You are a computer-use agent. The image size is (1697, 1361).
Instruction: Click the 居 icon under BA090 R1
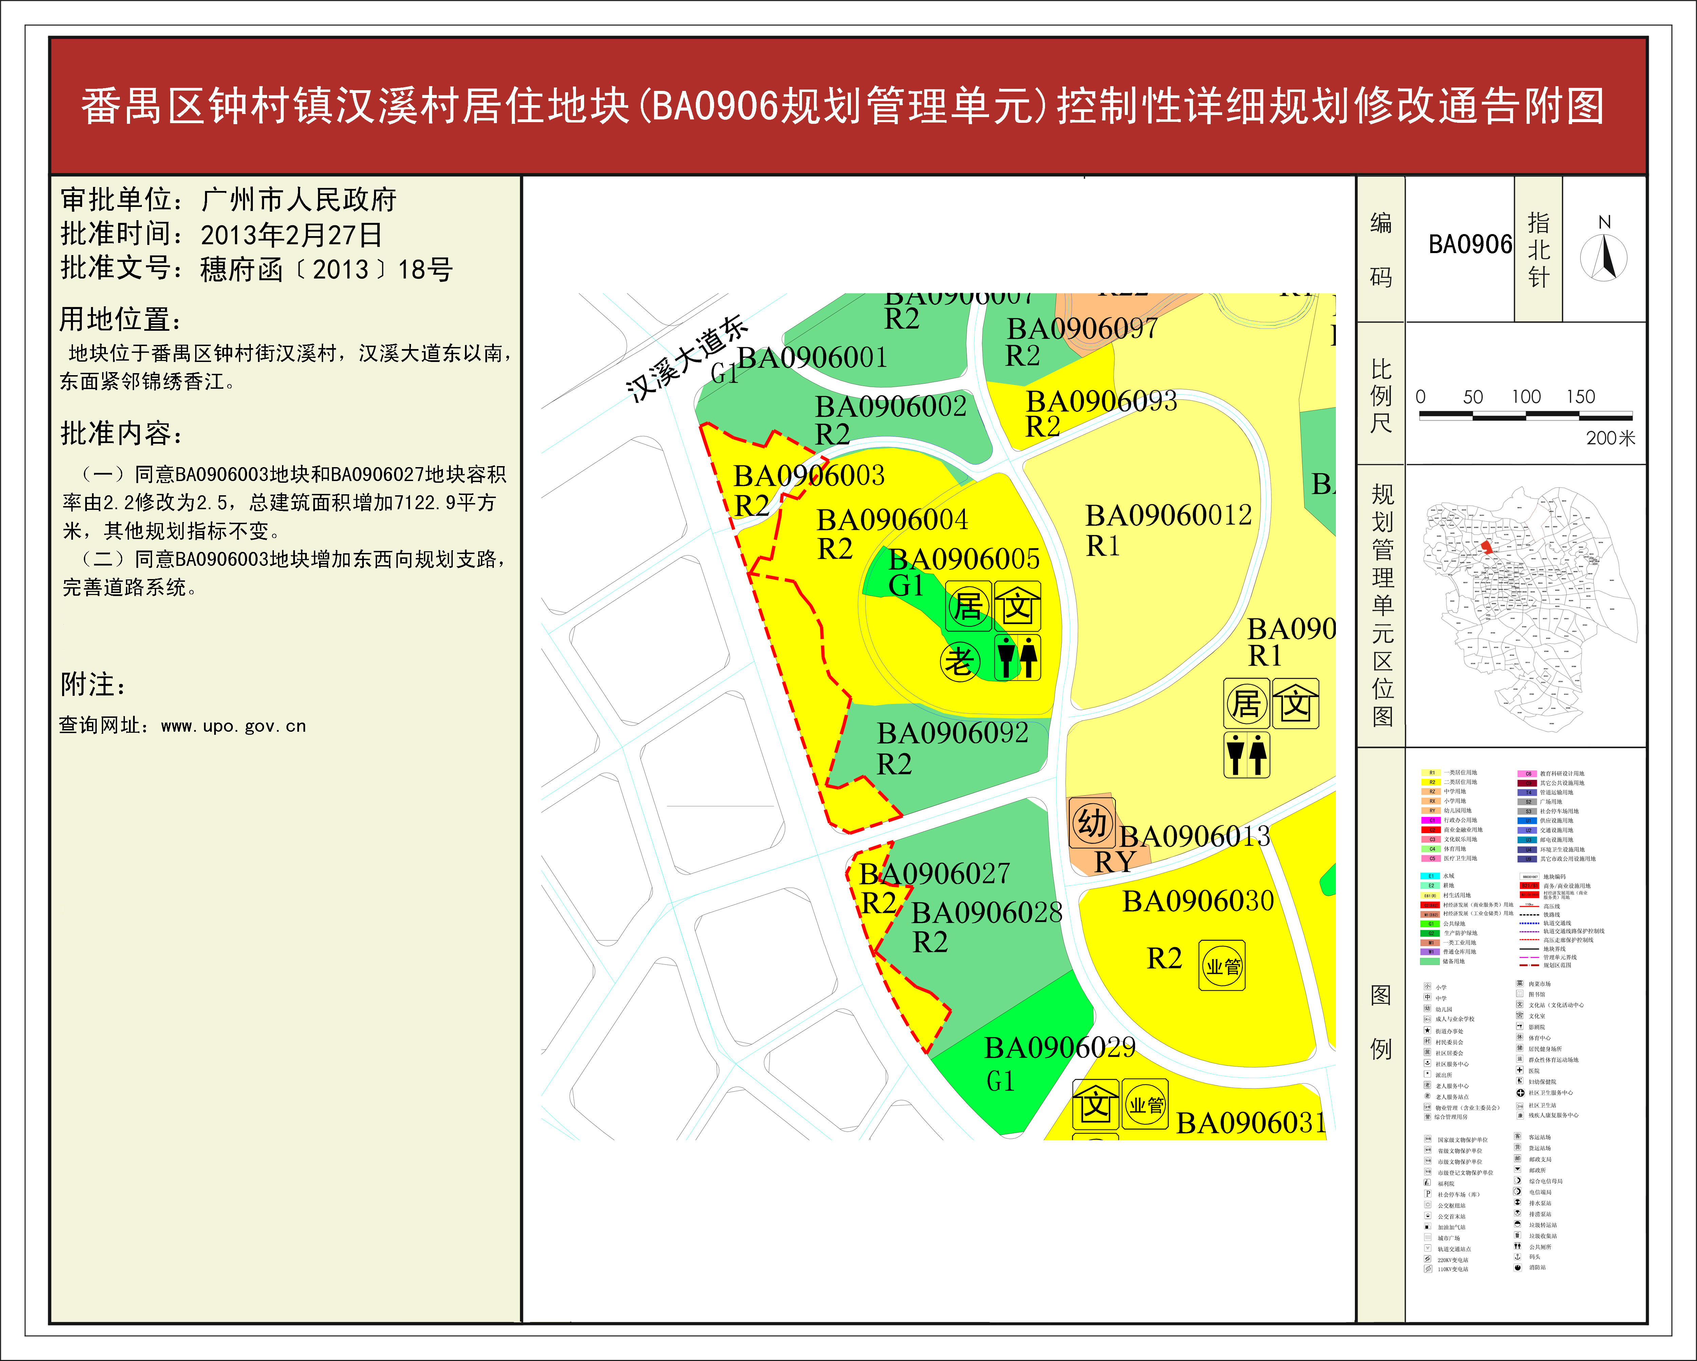coord(1247,703)
